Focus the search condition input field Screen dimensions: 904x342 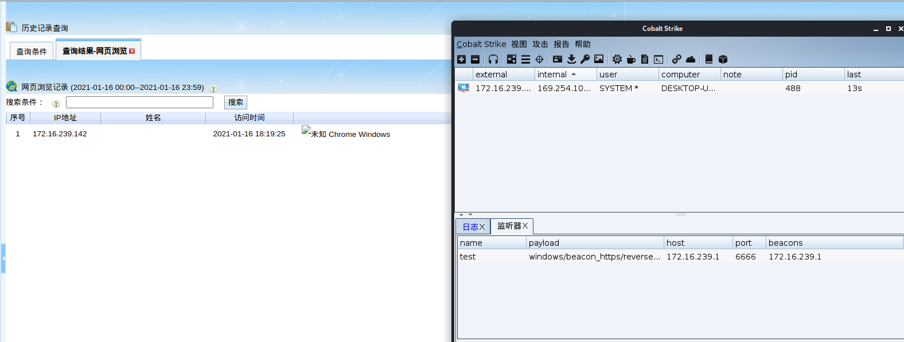[139, 102]
